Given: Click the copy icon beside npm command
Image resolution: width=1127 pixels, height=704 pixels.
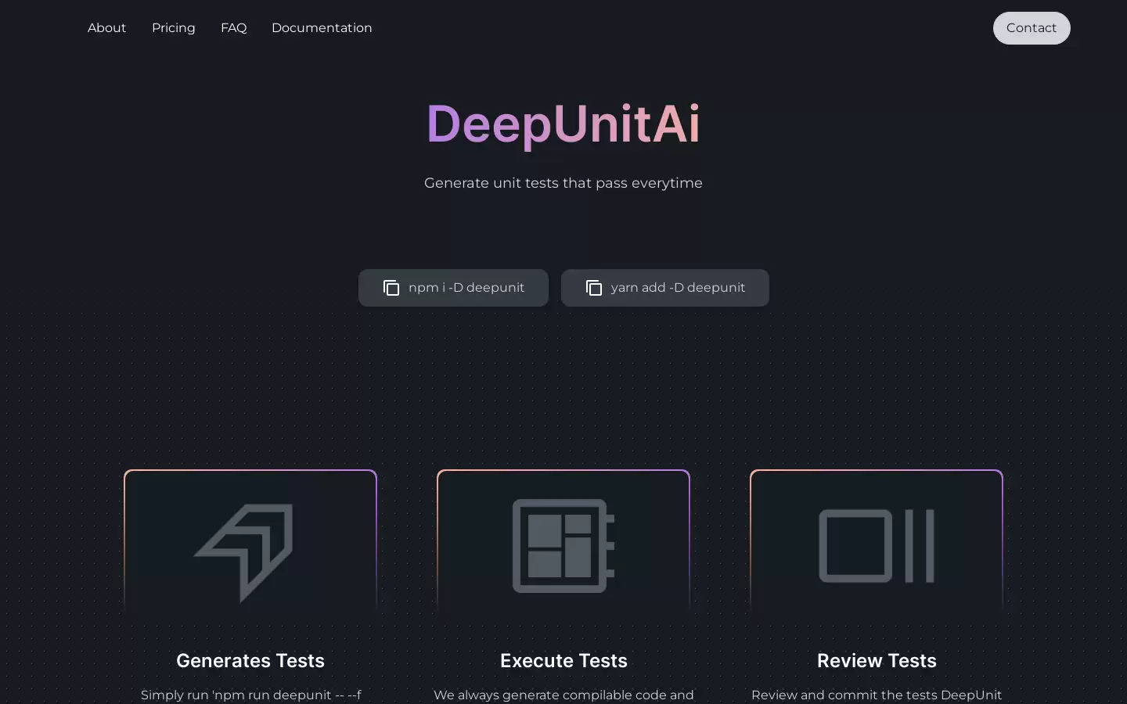Looking at the screenshot, I should (x=391, y=288).
